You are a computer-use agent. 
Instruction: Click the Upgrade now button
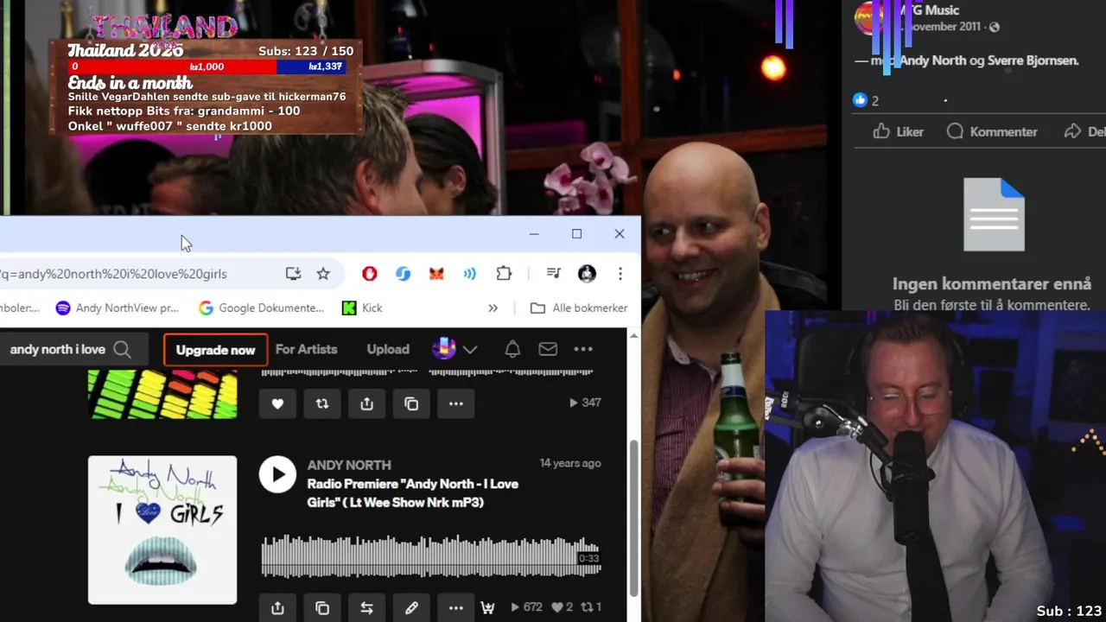[215, 350]
